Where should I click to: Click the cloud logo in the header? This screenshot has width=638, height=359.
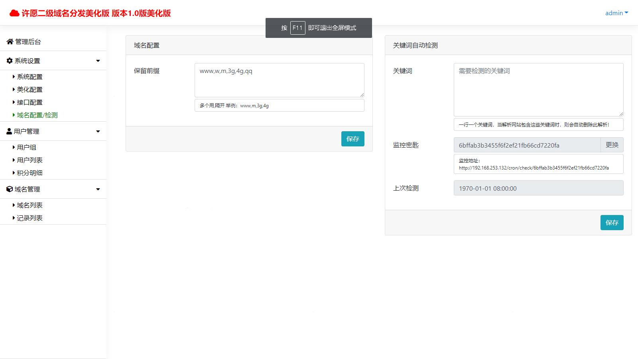14,12
